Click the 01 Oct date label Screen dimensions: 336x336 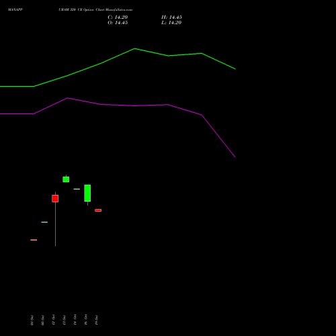point(32,320)
